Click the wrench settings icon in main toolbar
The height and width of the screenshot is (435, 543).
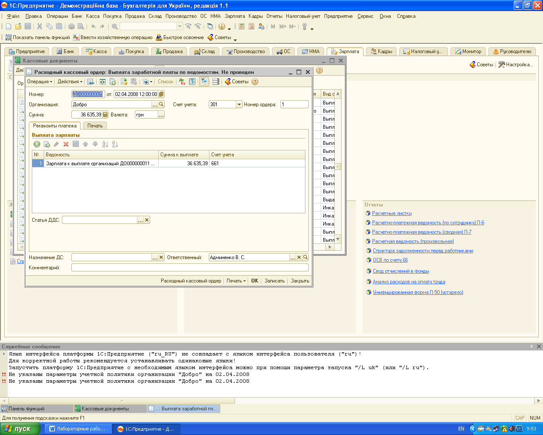click(x=305, y=26)
